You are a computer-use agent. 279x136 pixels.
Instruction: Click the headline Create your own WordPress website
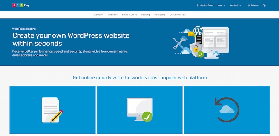click(71, 39)
